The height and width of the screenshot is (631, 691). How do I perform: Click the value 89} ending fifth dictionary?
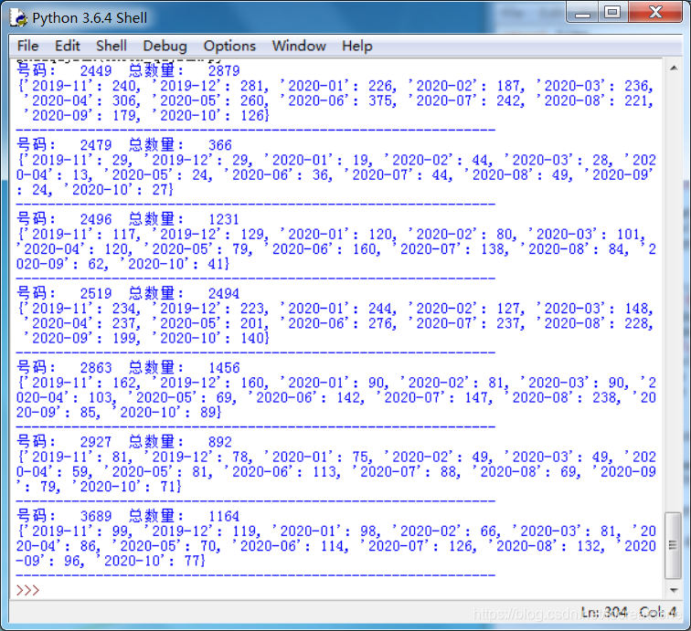tap(210, 413)
